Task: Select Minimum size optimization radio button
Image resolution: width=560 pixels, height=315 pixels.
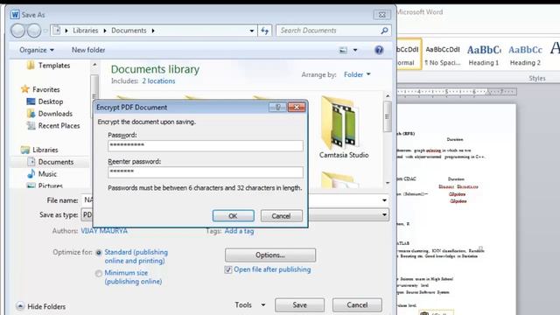Action: tap(99, 273)
